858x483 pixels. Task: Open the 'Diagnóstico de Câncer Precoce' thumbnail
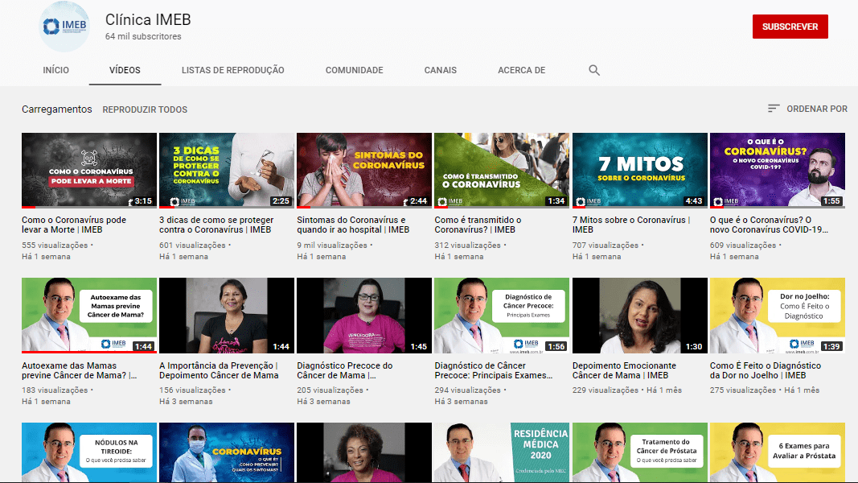tap(502, 316)
